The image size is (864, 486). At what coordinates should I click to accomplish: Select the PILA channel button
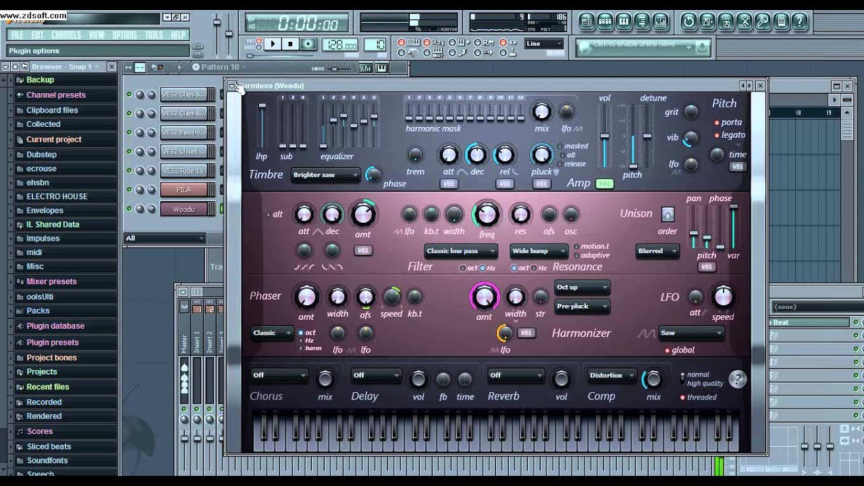click(184, 190)
